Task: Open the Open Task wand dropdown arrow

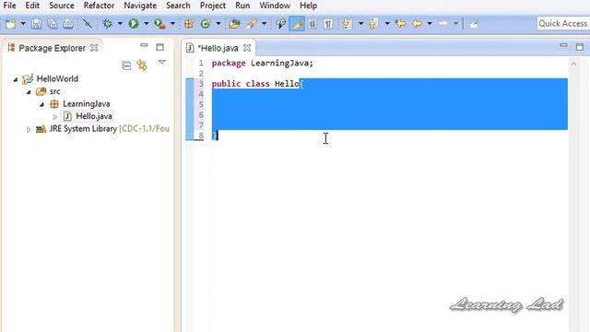Action: point(265,24)
